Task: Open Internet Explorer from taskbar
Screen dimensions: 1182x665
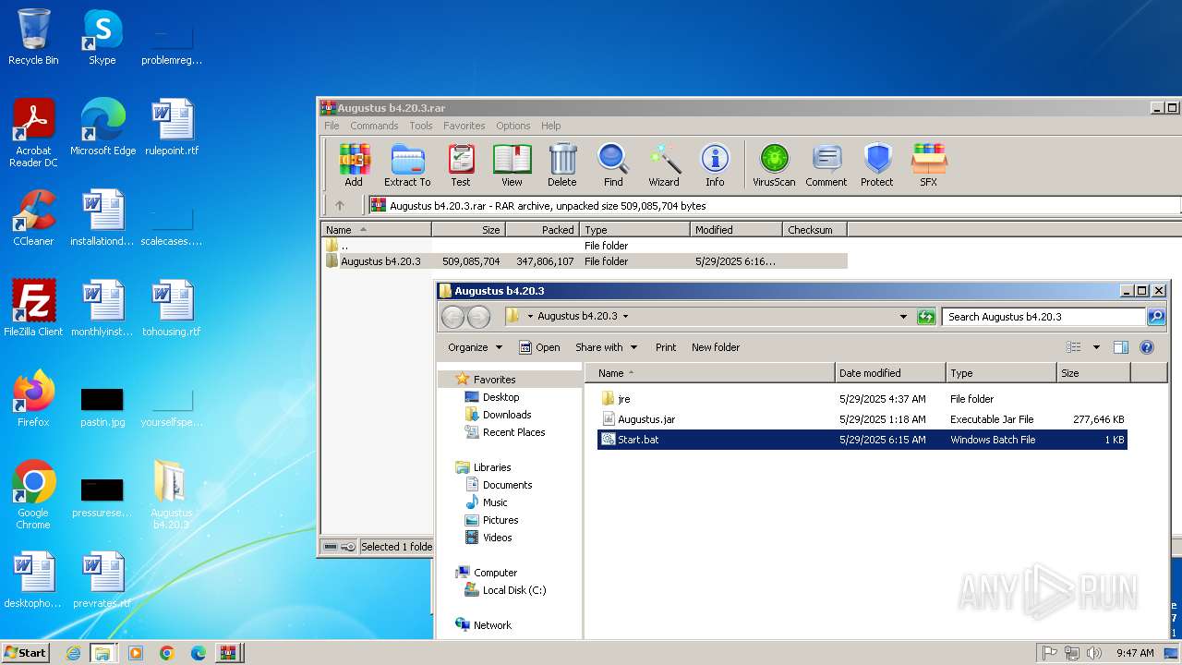Action: (73, 653)
